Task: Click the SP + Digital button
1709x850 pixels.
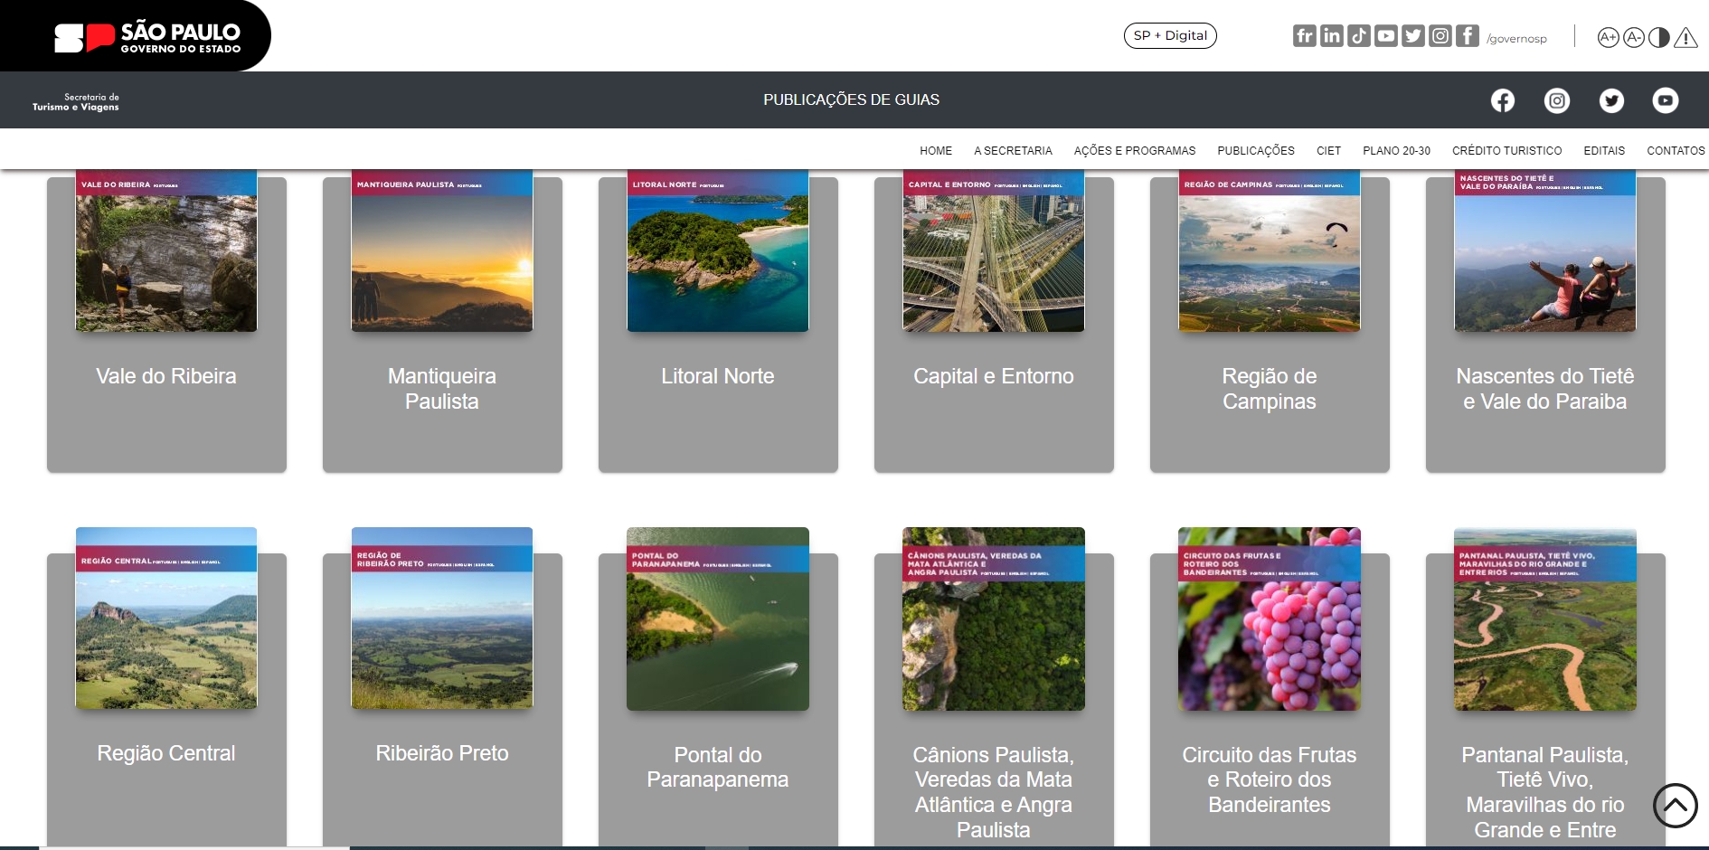Action: 1170,36
